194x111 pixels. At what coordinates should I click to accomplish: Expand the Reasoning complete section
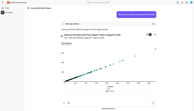point(63,24)
